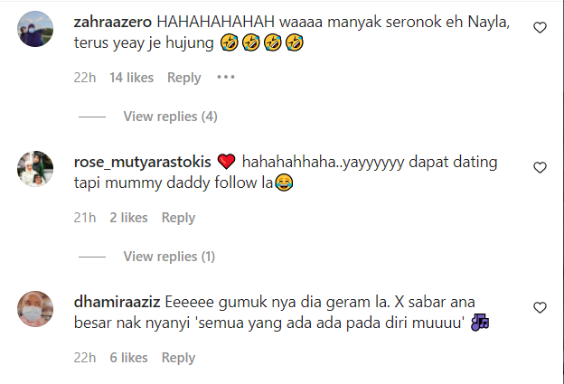Image resolution: width=564 pixels, height=384 pixels.
Task: Open dhamiraaziz's profile avatar
Action: tap(35, 309)
